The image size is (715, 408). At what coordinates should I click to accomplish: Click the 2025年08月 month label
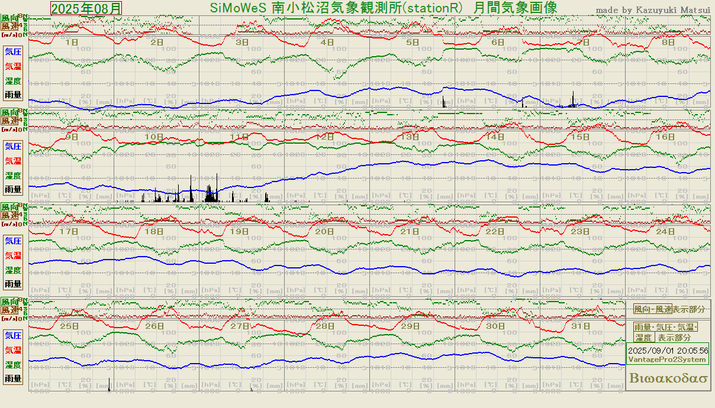(86, 8)
